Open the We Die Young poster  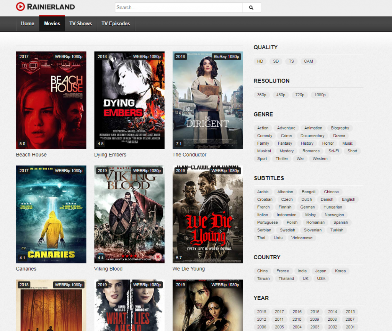[x=207, y=214]
